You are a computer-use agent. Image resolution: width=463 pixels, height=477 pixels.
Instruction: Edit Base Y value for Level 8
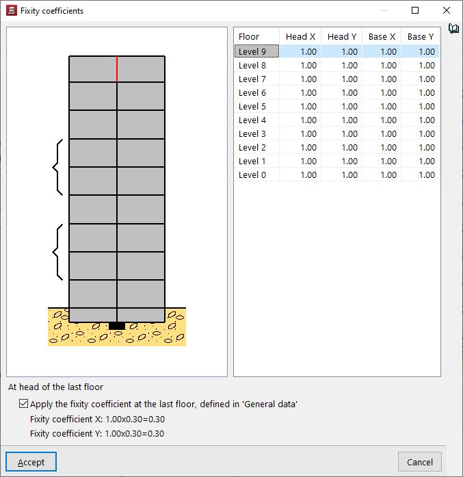tap(420, 65)
